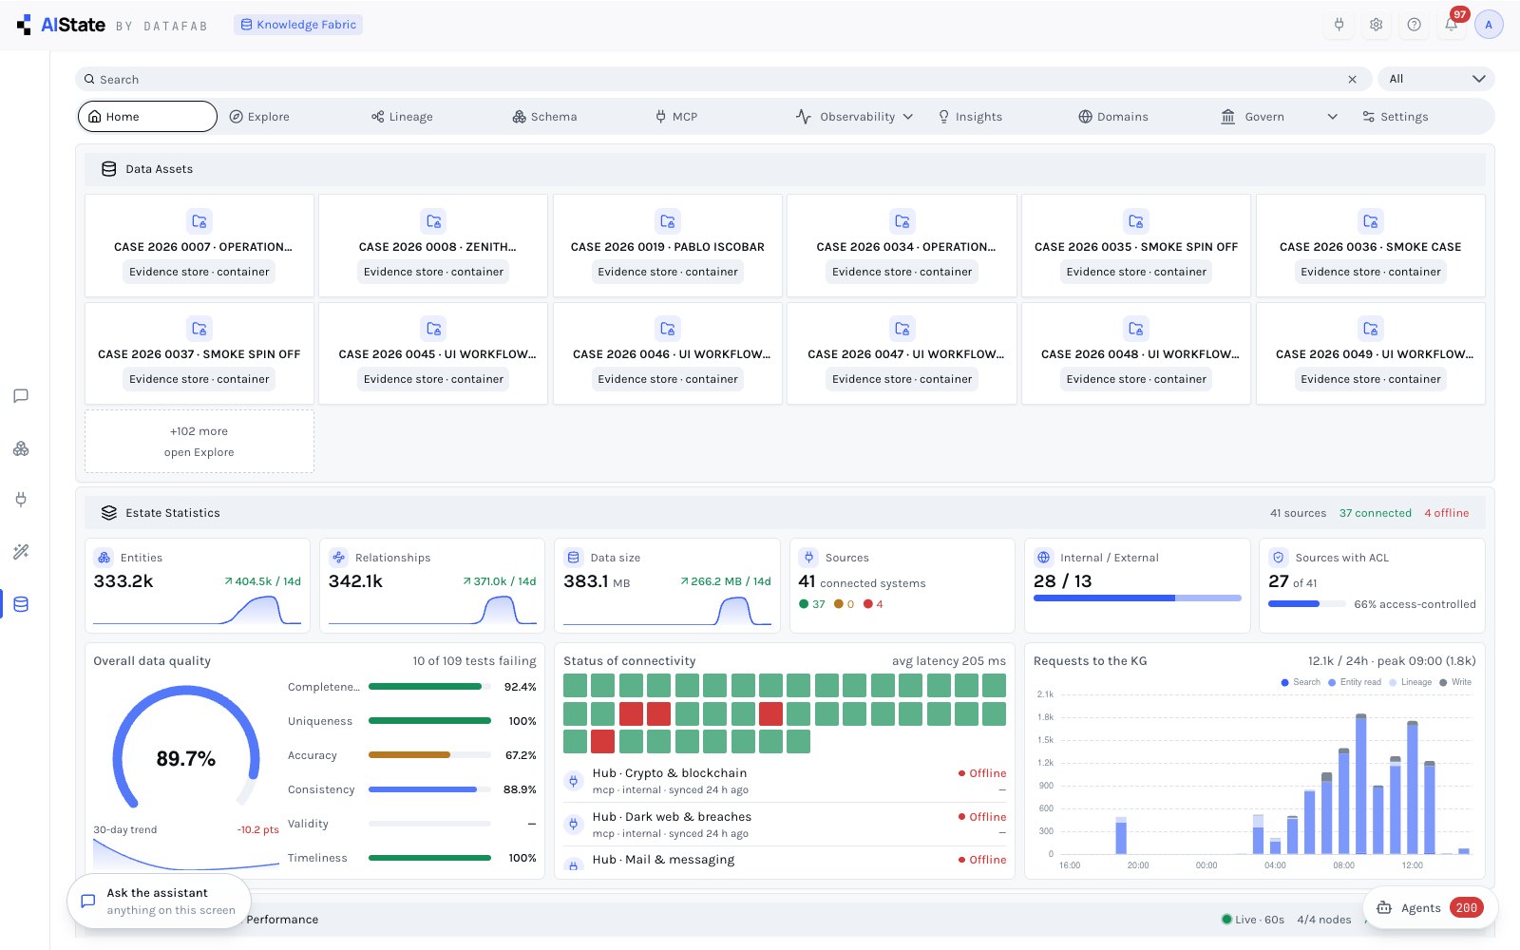Open the Explore tab

tap(259, 117)
